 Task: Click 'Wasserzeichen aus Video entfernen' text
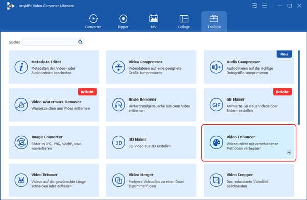tap(60, 108)
